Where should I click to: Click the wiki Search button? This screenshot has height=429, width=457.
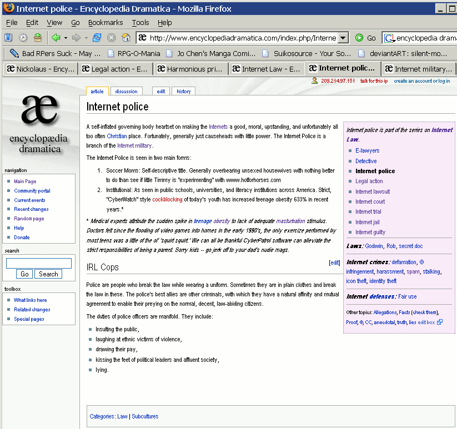click(48, 274)
